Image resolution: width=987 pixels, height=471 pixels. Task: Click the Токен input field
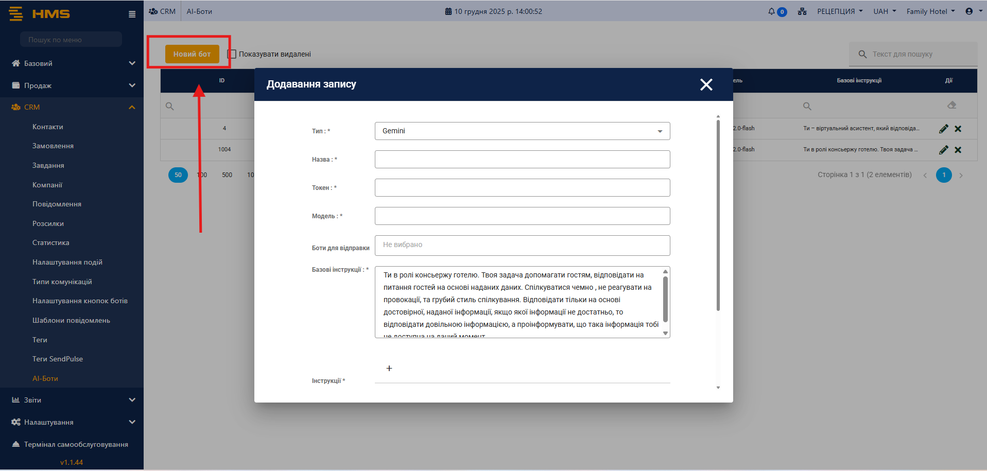(x=522, y=187)
